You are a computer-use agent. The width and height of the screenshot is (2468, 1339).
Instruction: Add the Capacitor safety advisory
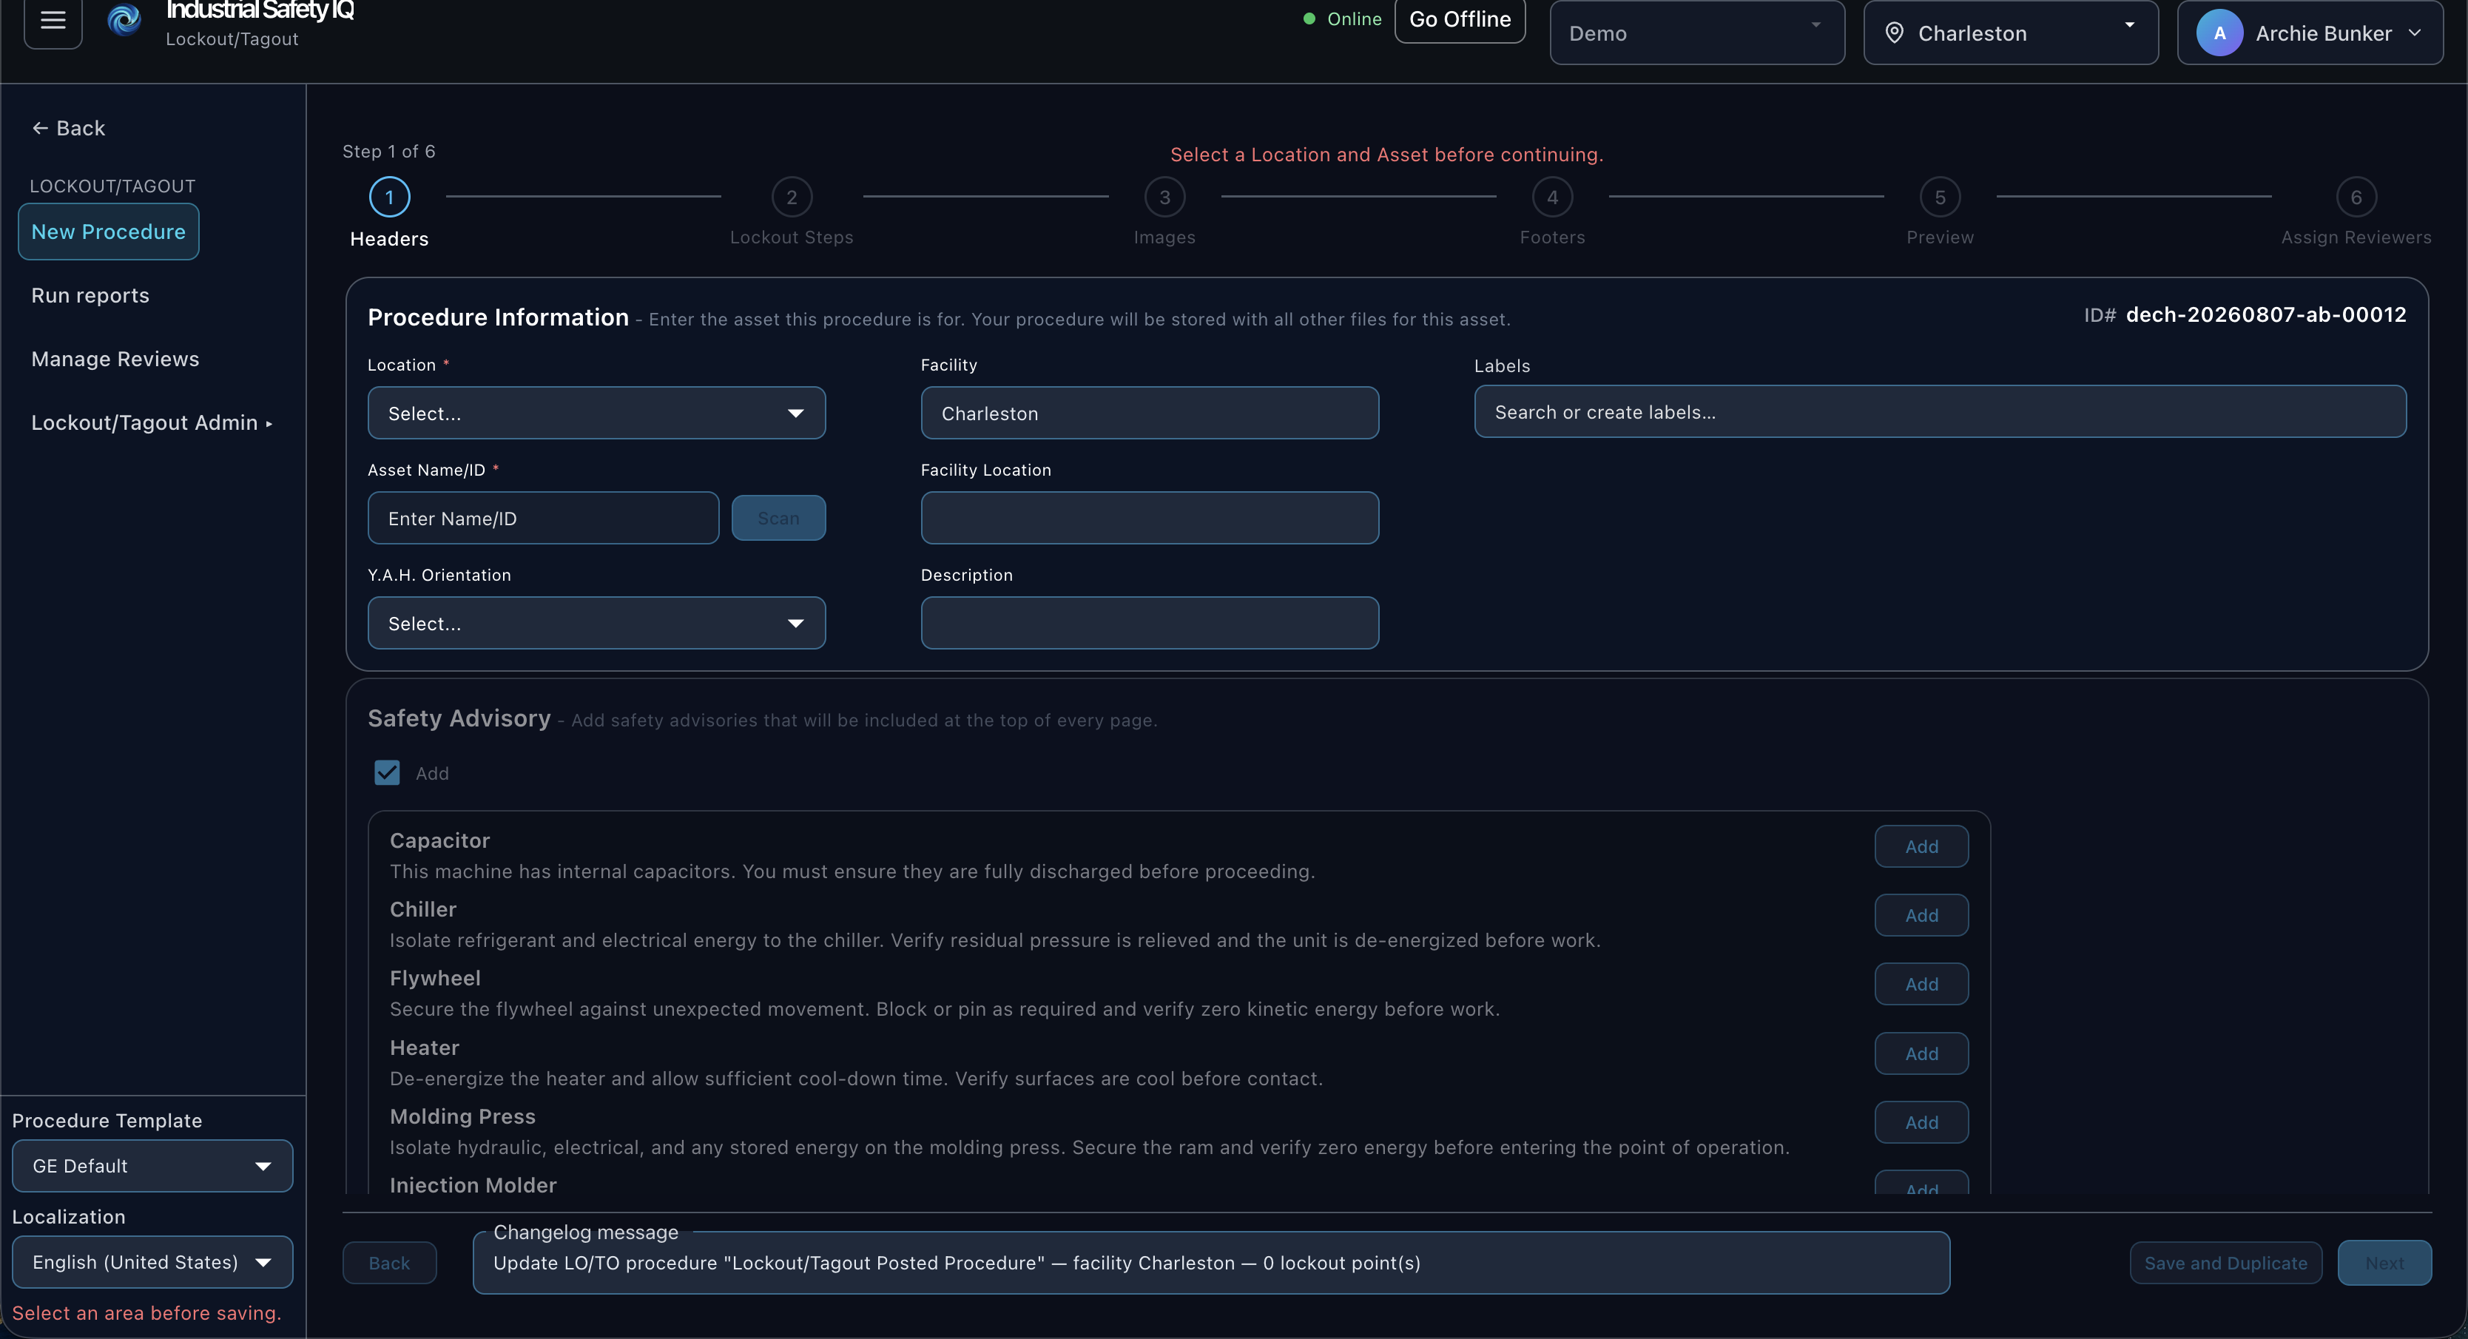[x=1921, y=847]
